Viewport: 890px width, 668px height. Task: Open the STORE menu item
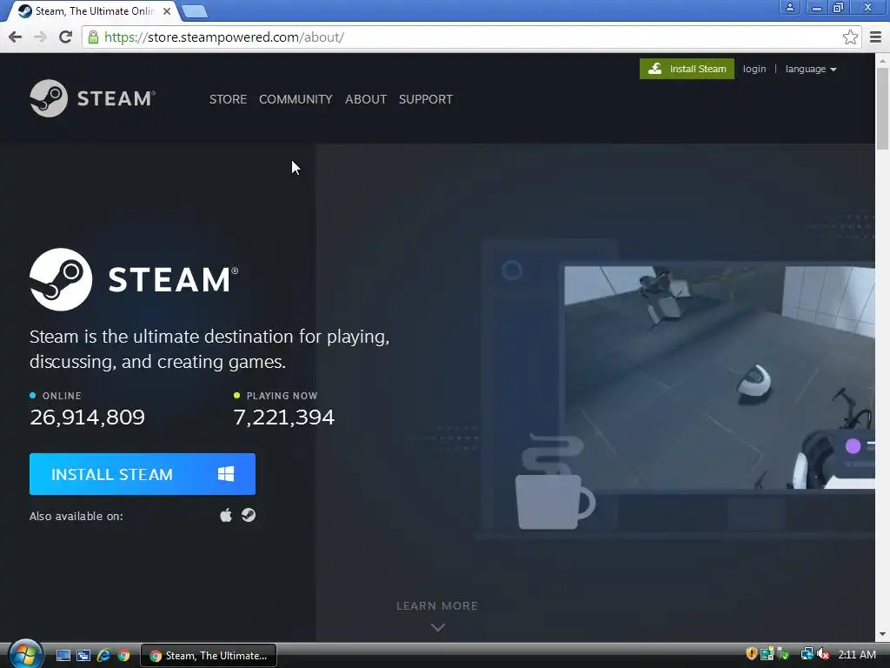[228, 99]
